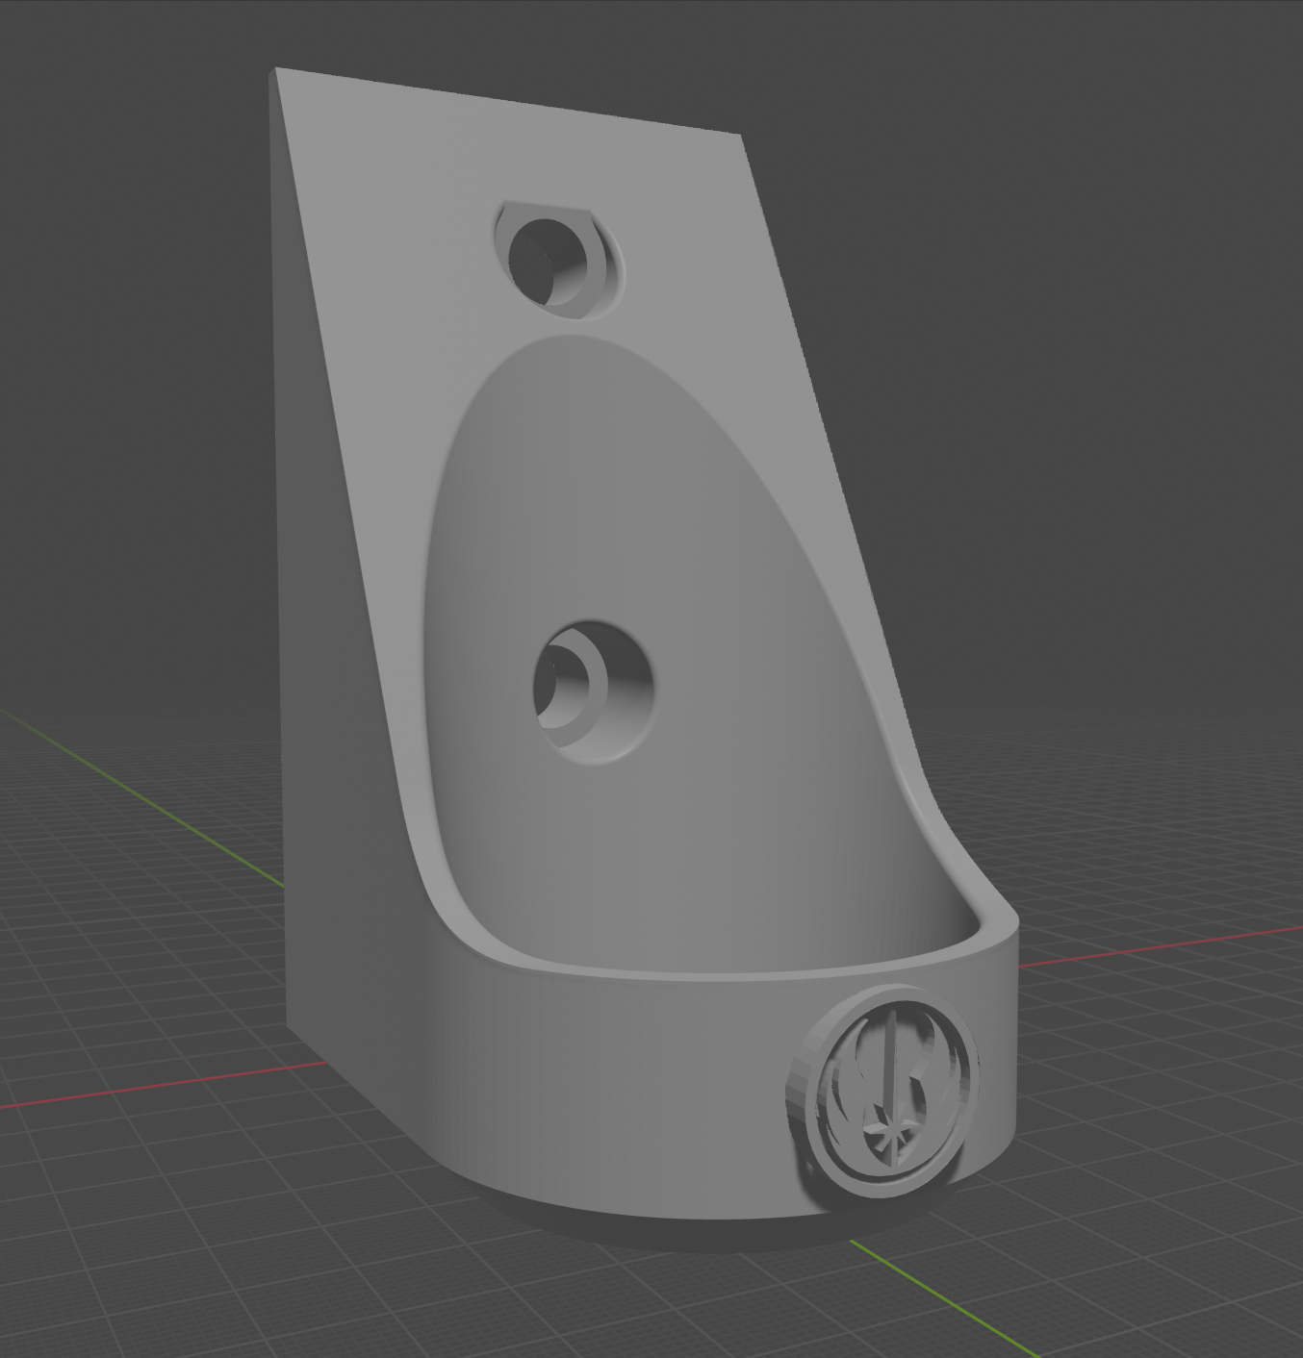
Task: Click the central countersunk screw hole
Action: pos(593,692)
